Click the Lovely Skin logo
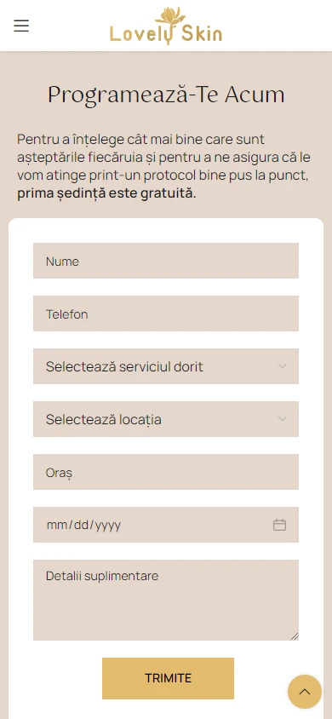Image resolution: width=332 pixels, height=719 pixels. (x=166, y=26)
